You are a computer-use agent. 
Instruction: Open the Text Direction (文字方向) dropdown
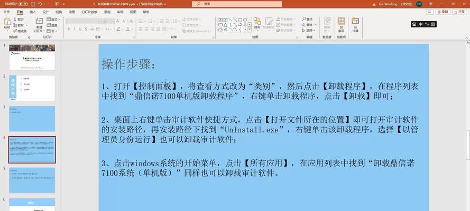click(x=191, y=19)
